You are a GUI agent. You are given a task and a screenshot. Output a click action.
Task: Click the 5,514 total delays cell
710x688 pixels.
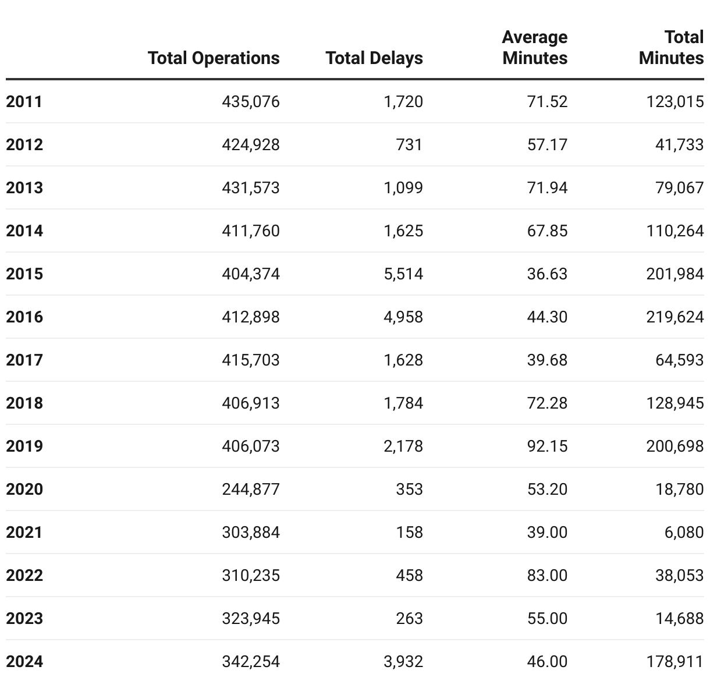(403, 274)
